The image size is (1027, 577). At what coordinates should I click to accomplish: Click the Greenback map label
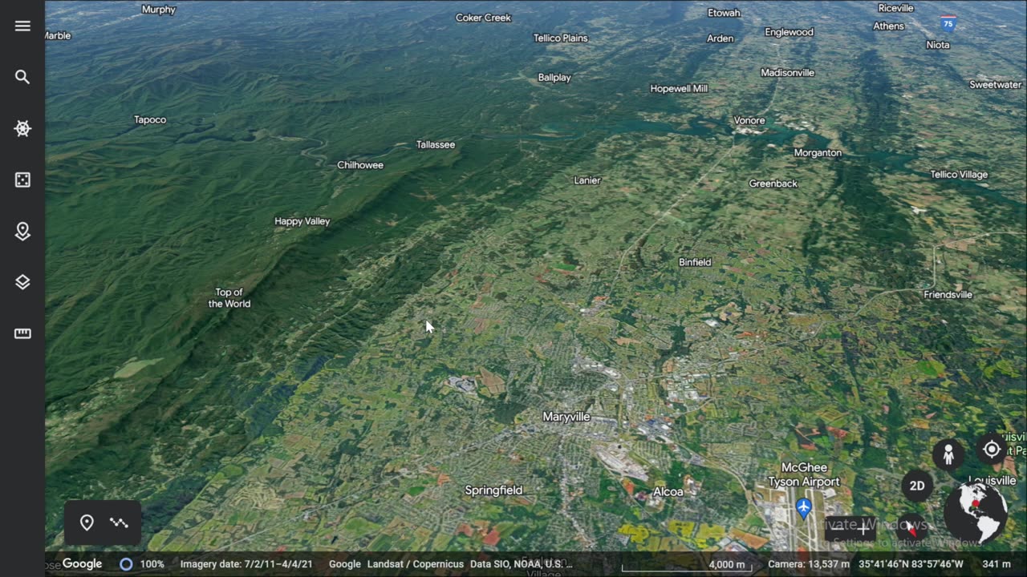pos(773,184)
